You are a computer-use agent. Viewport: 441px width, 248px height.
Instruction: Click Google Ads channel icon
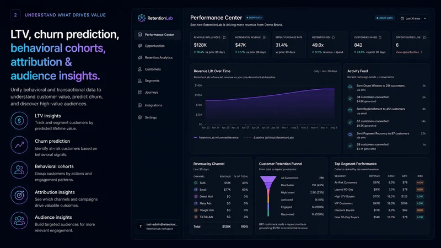coord(196,210)
